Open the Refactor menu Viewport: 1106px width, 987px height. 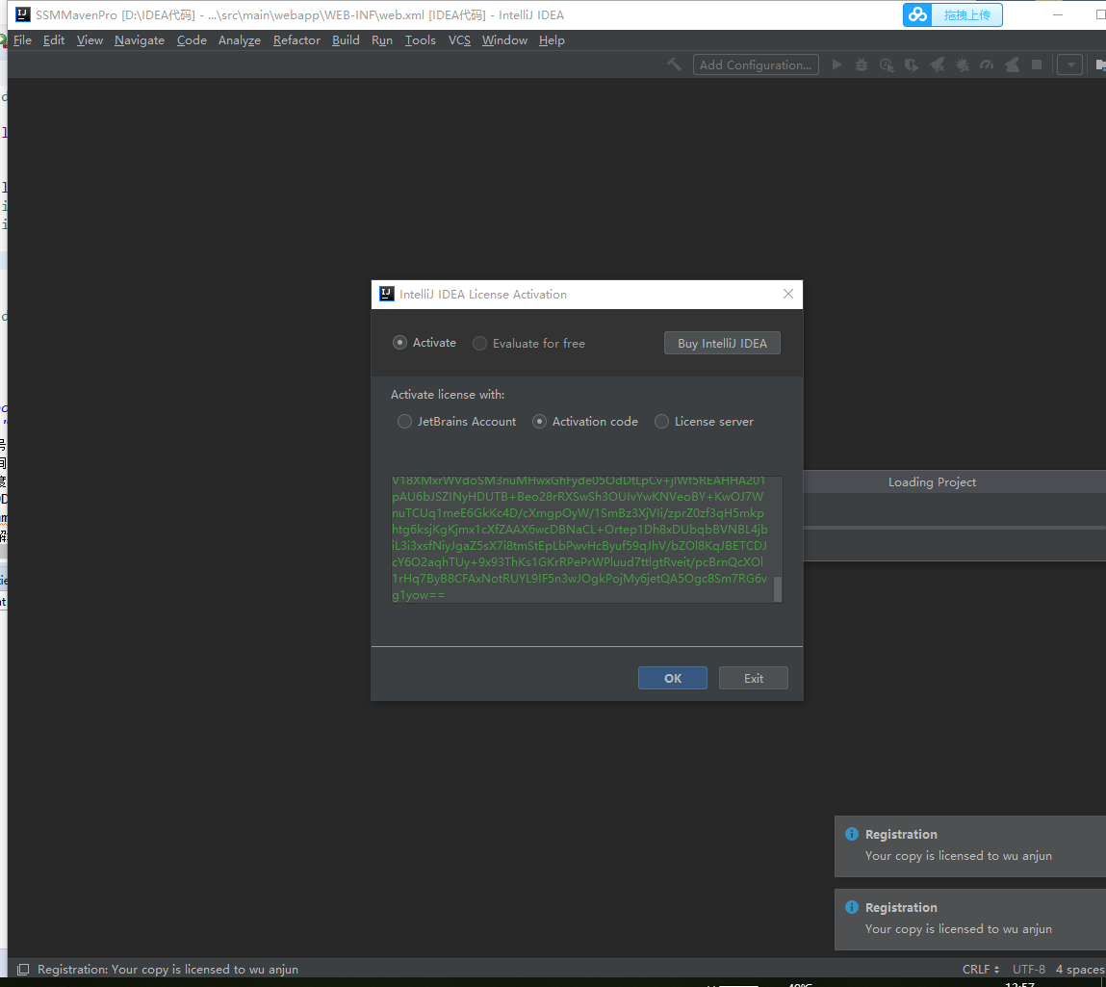click(297, 40)
